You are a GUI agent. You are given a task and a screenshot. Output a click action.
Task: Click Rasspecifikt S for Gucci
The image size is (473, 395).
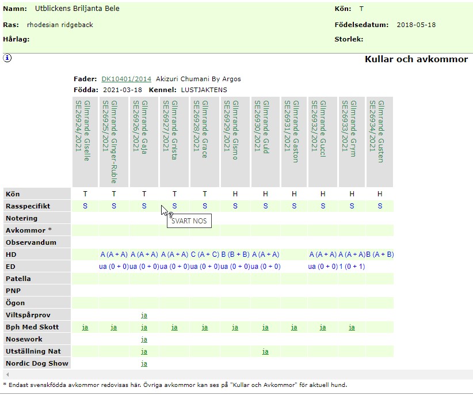click(323, 206)
